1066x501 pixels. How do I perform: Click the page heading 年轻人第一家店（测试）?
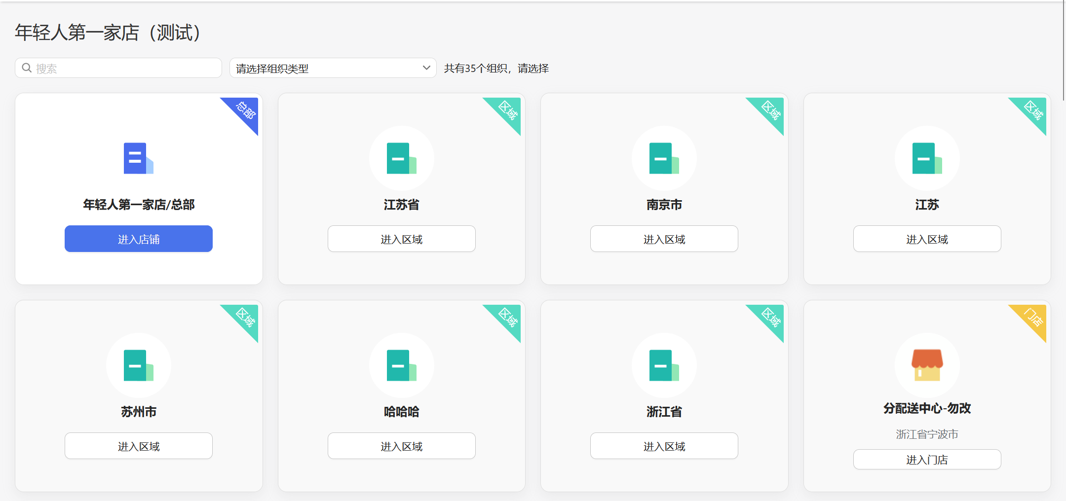click(x=108, y=33)
